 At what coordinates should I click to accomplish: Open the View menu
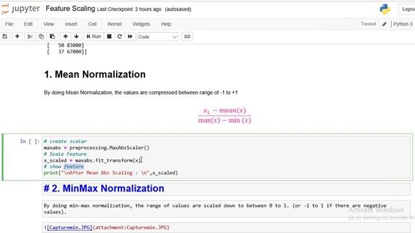coord(49,24)
